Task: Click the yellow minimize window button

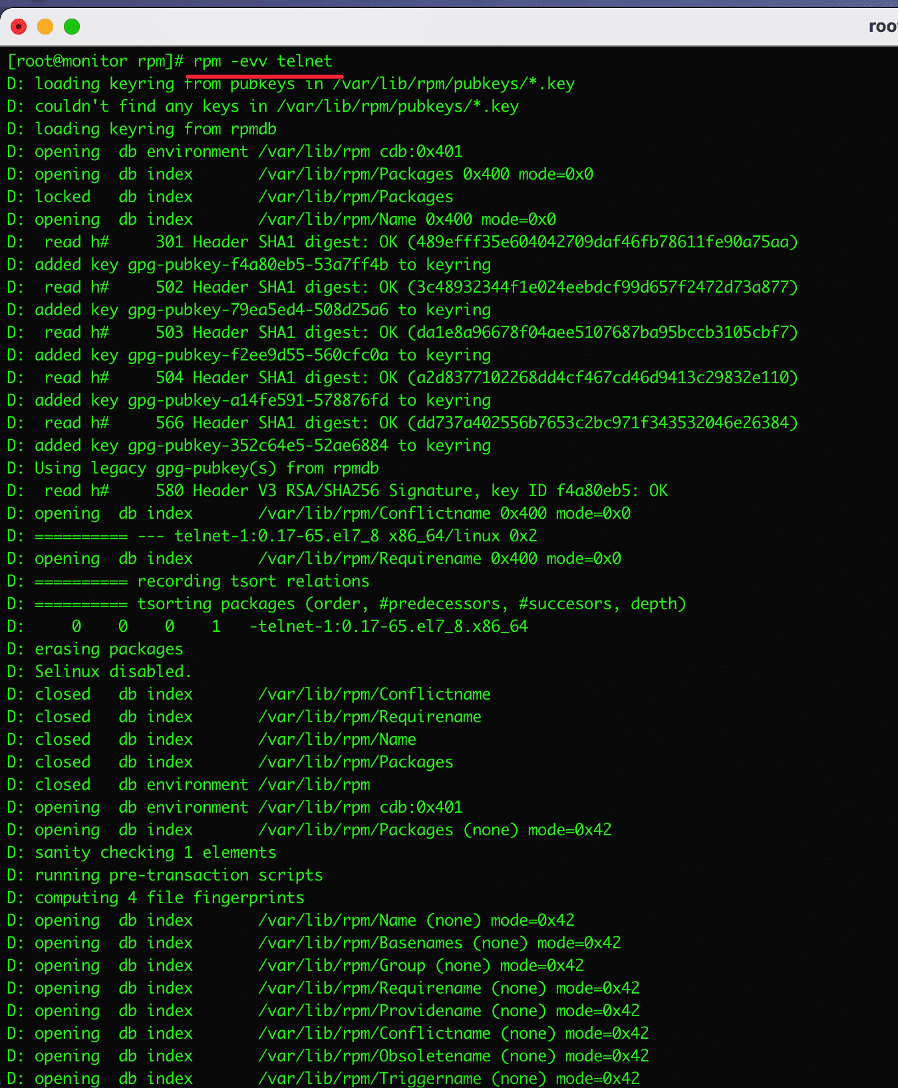Action: click(x=45, y=27)
